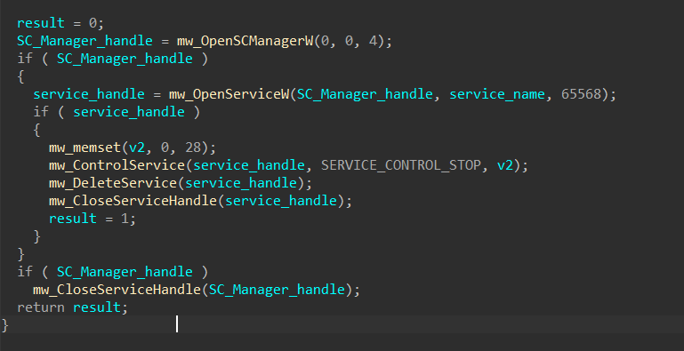
Task: Click result in the return statement
Action: [96, 307]
